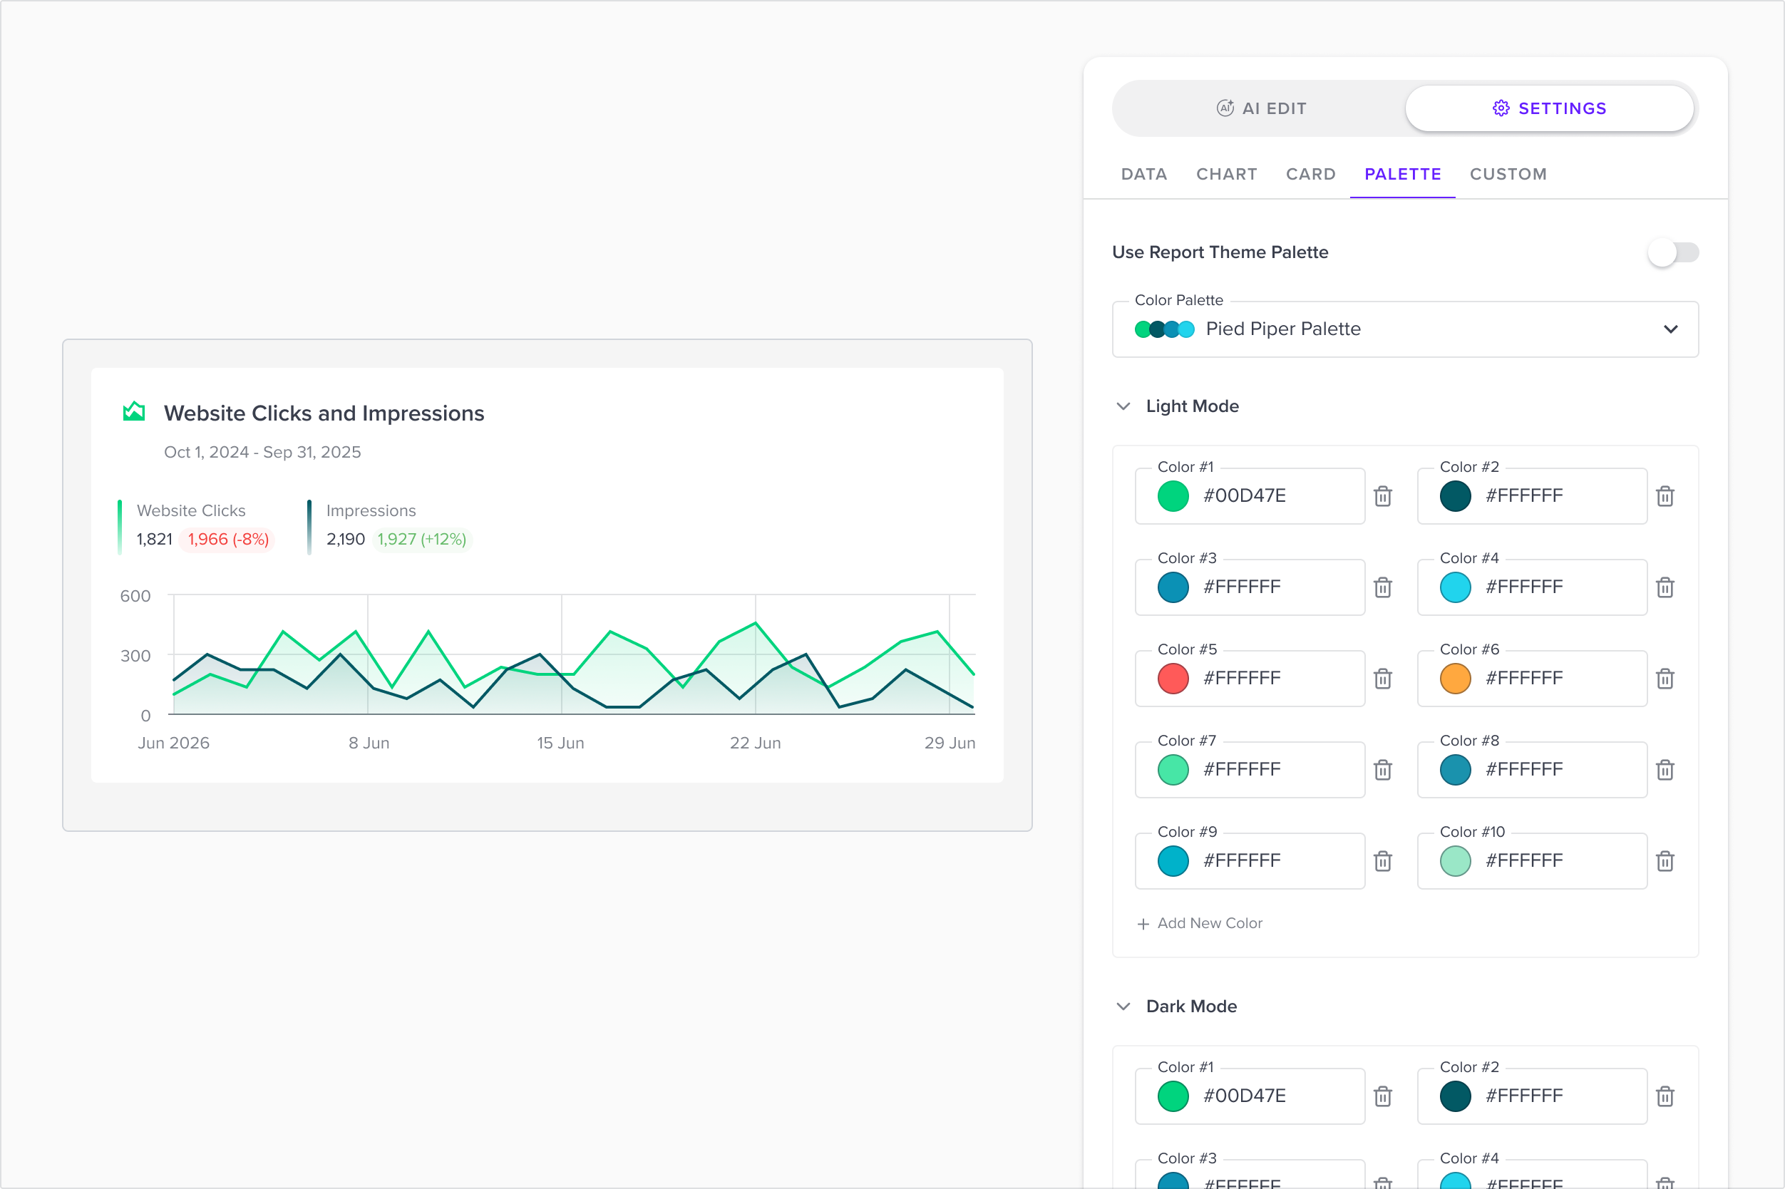Edit Light Mode Color #6 hex value
The height and width of the screenshot is (1189, 1785).
tap(1524, 678)
